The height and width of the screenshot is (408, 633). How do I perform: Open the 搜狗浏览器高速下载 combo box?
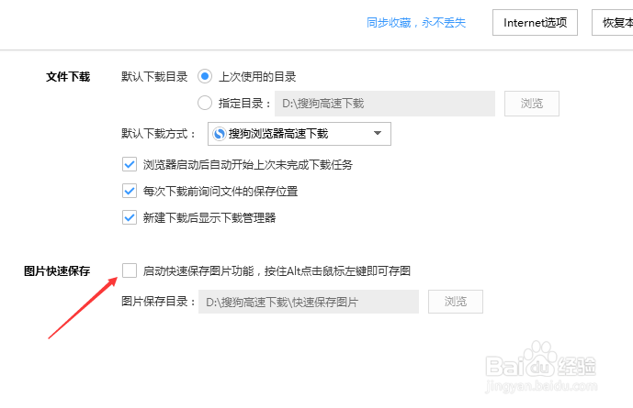300,134
